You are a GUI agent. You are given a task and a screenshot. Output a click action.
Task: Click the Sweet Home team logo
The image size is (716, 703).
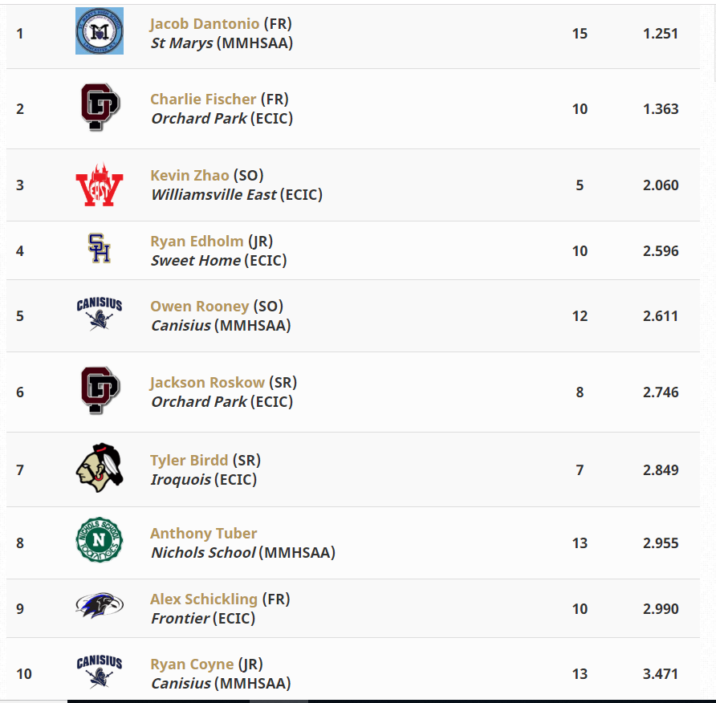100,250
